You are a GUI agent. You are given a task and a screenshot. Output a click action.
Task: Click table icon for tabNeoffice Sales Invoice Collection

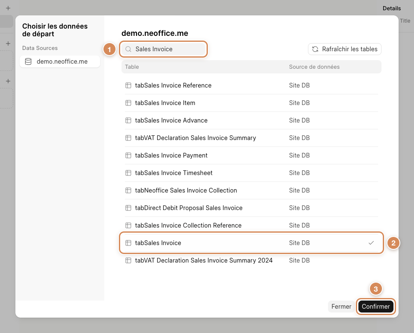point(128,190)
